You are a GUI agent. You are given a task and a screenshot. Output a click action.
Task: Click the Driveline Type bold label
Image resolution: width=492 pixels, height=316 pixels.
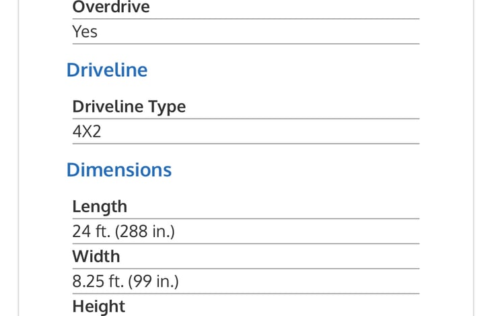[129, 107]
